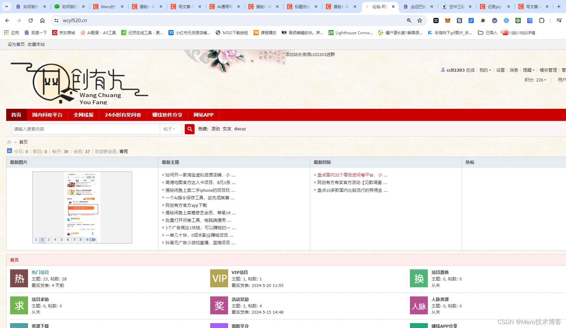Click the blue statistics icon beside 今日

point(9,150)
